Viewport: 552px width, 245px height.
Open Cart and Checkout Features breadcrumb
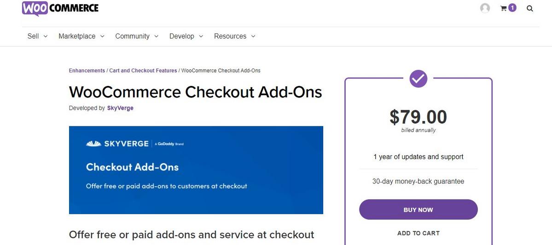point(143,71)
